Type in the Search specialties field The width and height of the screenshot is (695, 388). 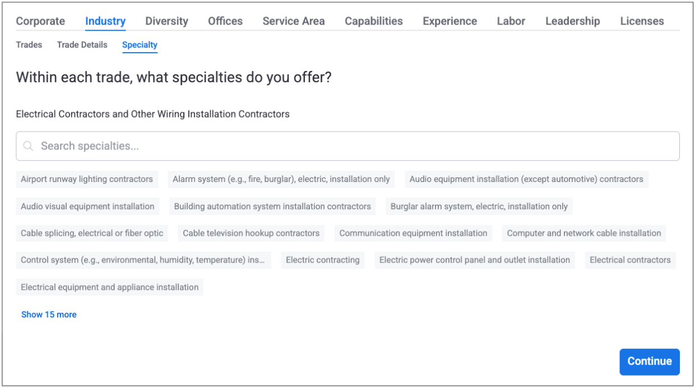[x=347, y=146]
